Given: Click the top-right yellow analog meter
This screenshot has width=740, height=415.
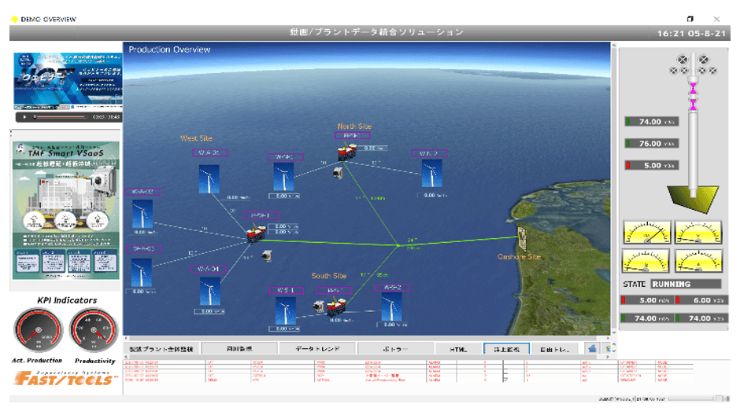Looking at the screenshot, I should point(698,232).
